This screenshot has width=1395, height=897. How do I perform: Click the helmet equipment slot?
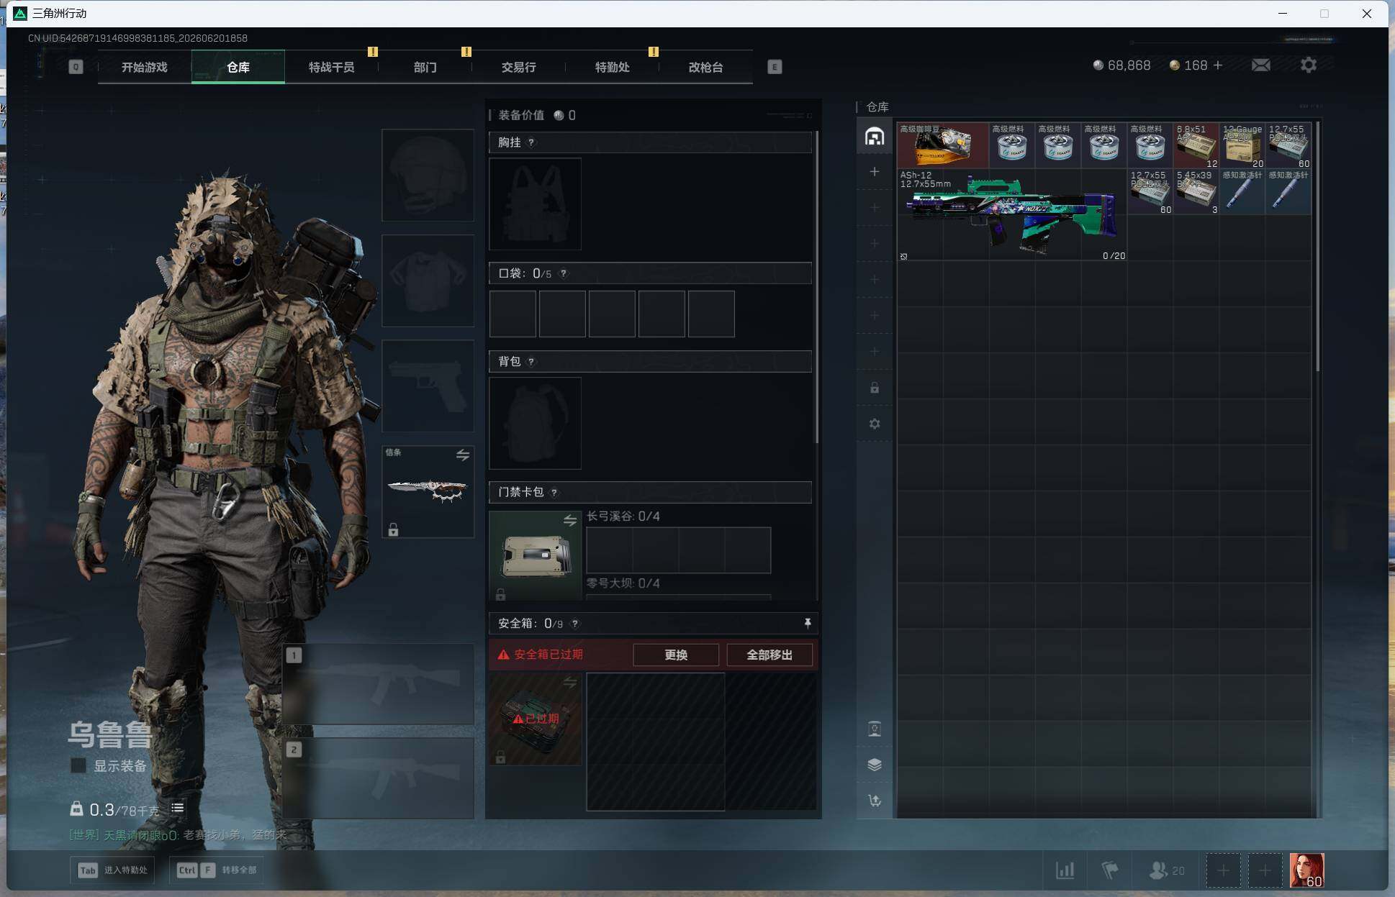point(428,175)
